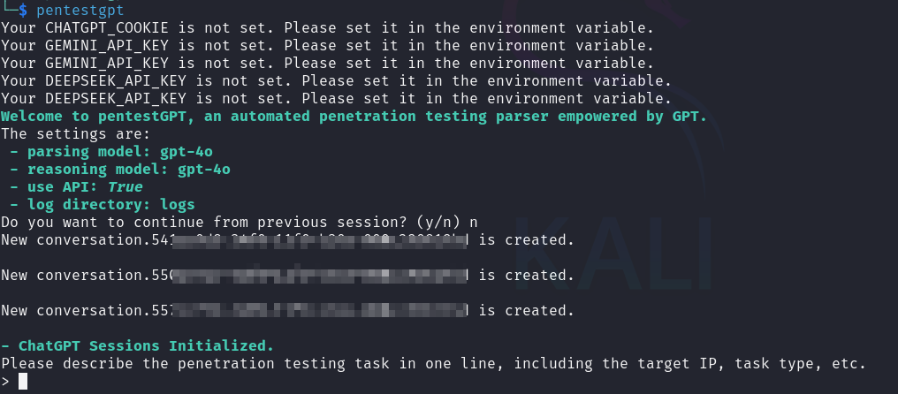This screenshot has width=898, height=394.
Task: Click the first DEEPSEEK_API_KEY warning line
Action: tap(336, 80)
